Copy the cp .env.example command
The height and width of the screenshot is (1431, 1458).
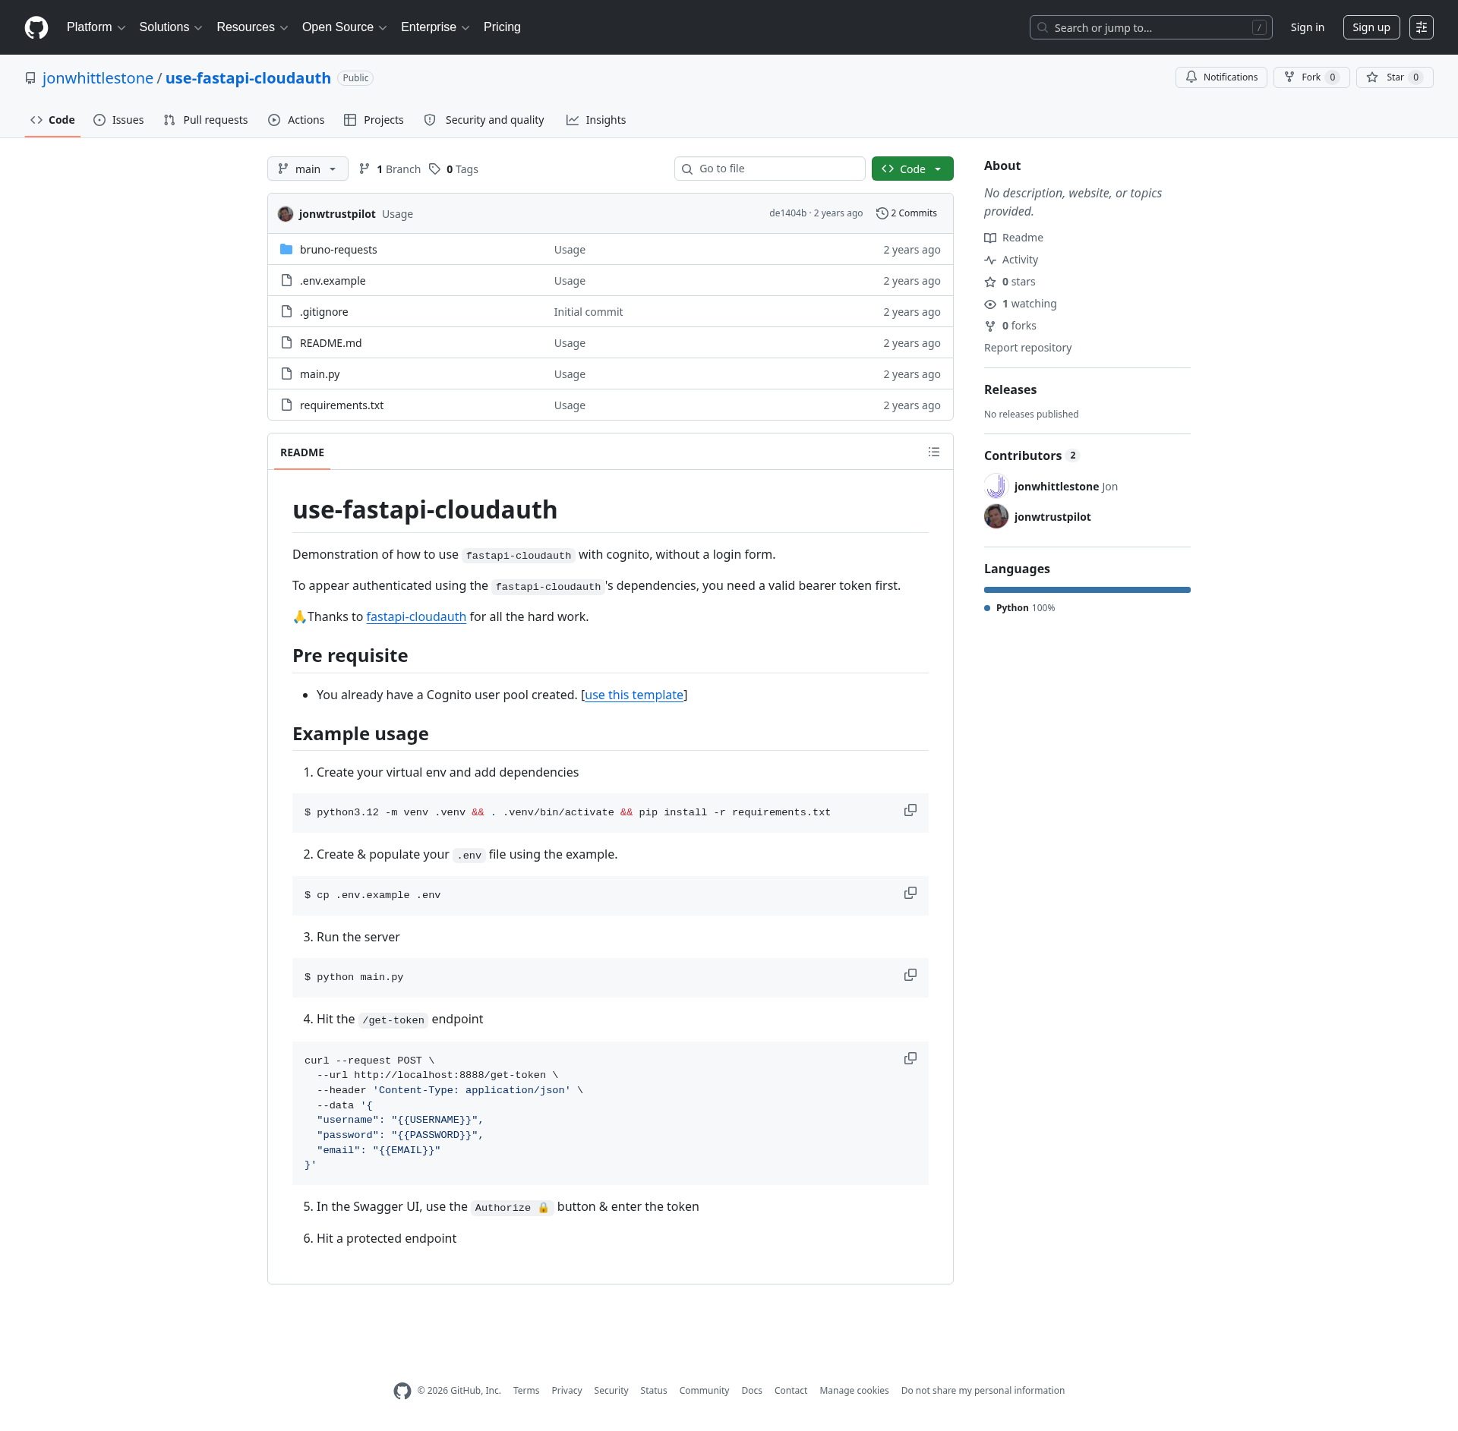pyautogui.click(x=910, y=893)
